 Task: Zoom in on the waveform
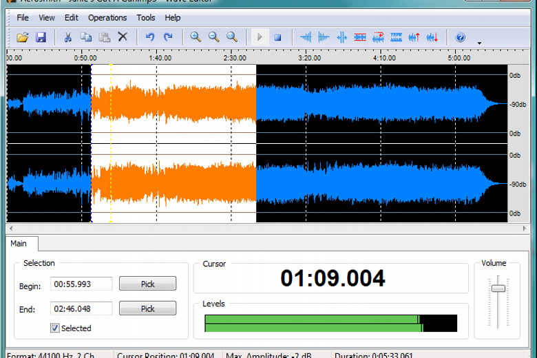[196, 37]
